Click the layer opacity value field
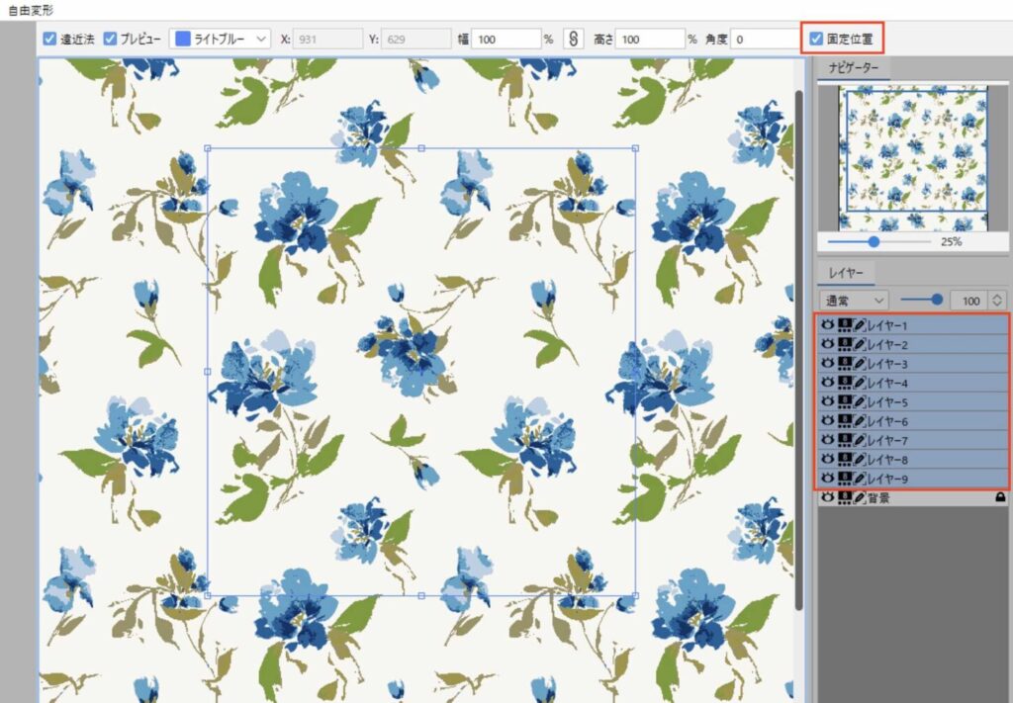 (x=969, y=301)
